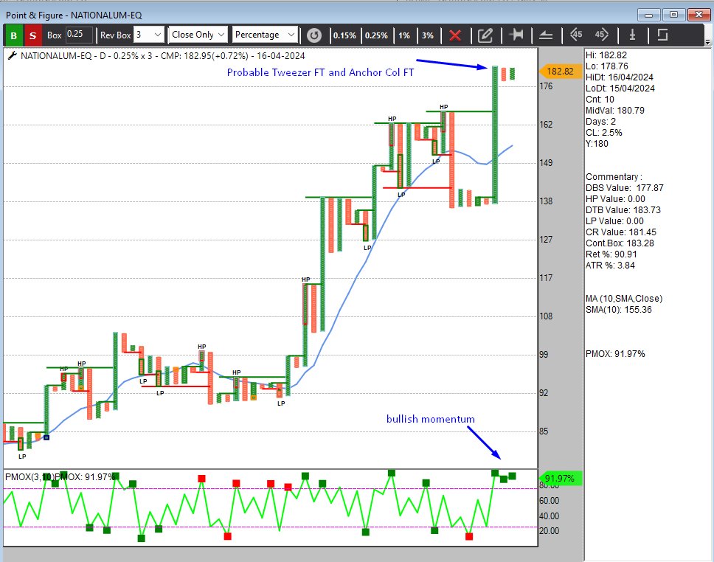
Task: Click the CR Value: 181.45 text
Action: pos(620,232)
